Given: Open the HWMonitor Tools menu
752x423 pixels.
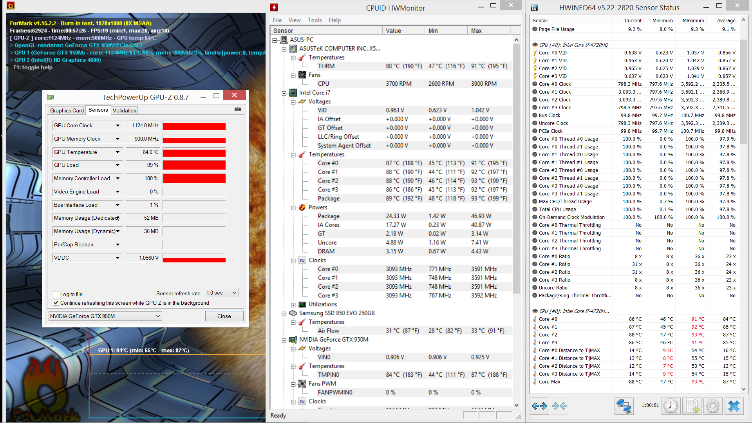Looking at the screenshot, I should pyautogui.click(x=315, y=20).
